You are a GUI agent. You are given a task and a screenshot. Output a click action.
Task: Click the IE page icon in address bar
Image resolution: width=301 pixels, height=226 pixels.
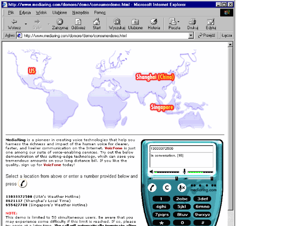click(x=19, y=35)
